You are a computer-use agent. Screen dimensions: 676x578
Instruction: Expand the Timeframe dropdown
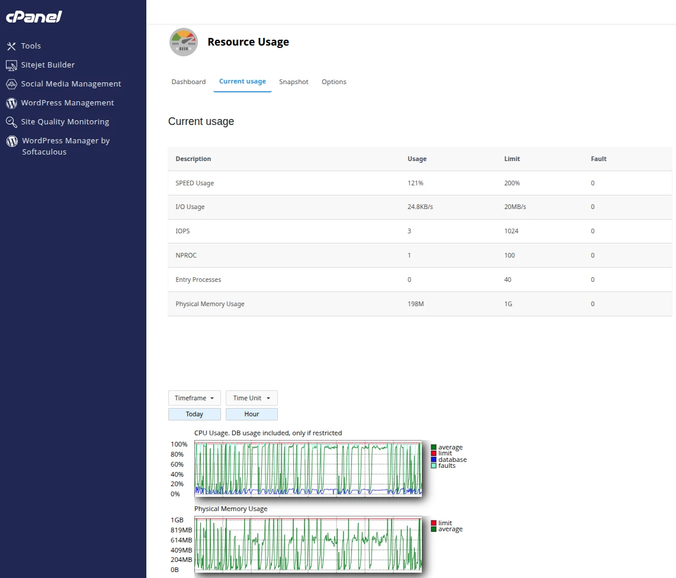[x=194, y=398]
